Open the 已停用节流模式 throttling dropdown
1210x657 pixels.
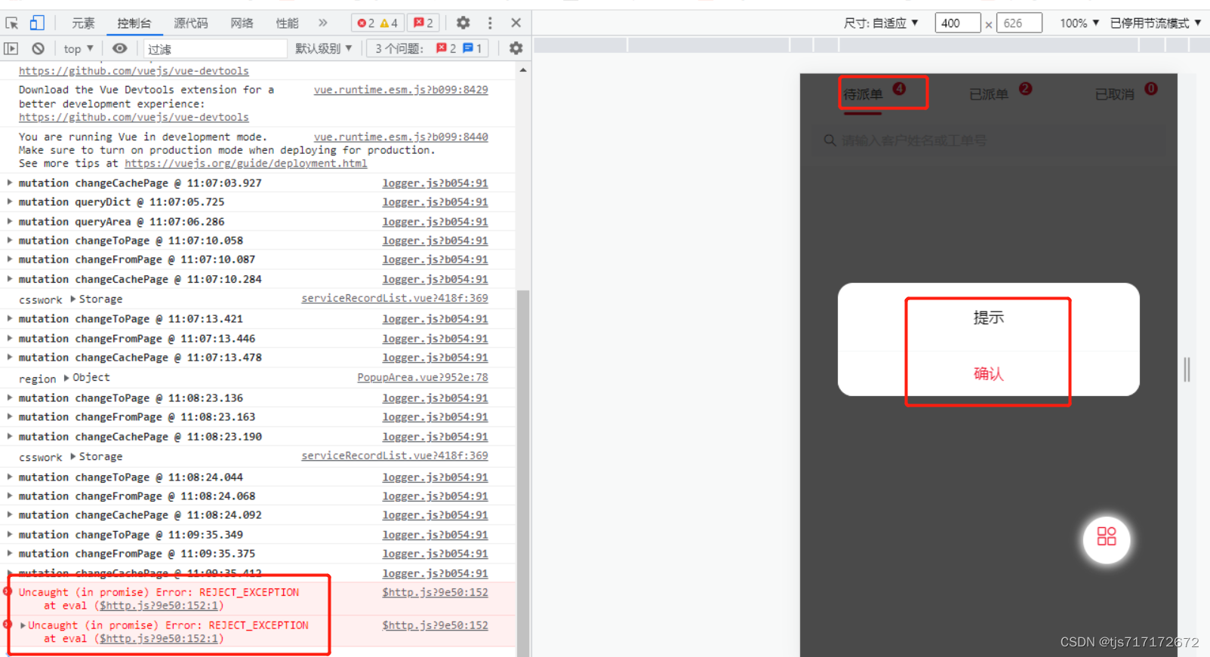pos(1156,23)
